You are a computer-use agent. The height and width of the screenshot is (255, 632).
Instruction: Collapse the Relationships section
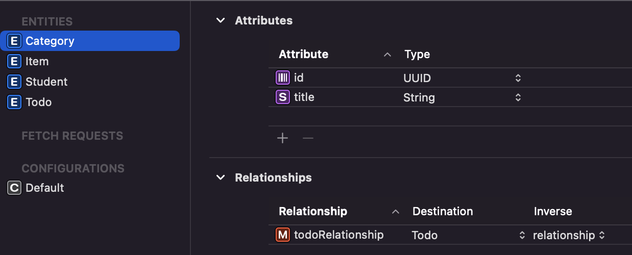tap(221, 177)
